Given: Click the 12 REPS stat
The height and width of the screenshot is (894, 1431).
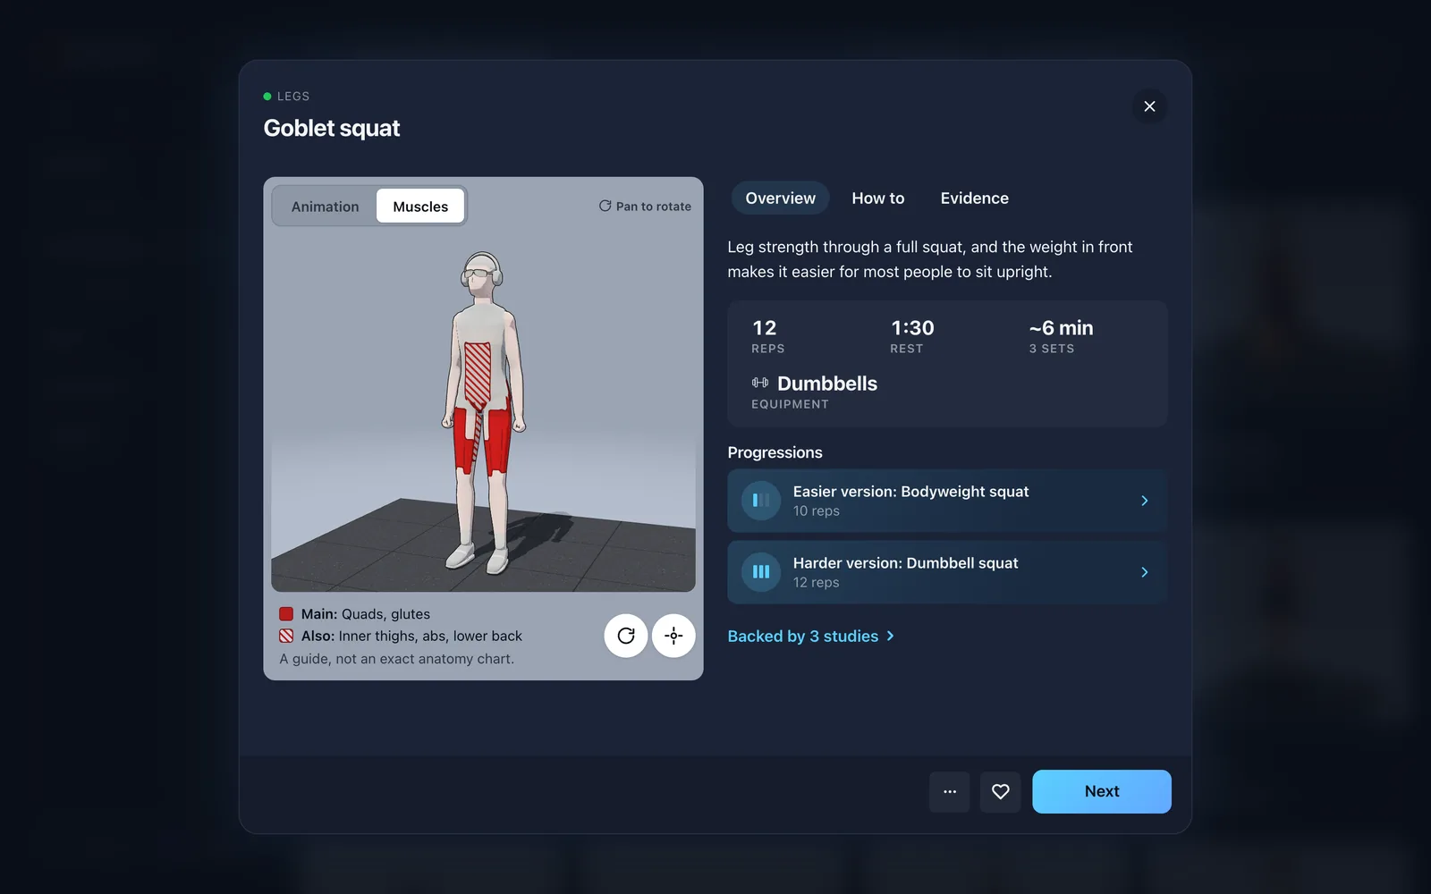Looking at the screenshot, I should pyautogui.click(x=768, y=336).
